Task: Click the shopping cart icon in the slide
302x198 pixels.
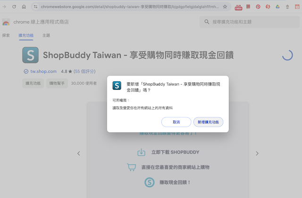Action: pos(132,167)
